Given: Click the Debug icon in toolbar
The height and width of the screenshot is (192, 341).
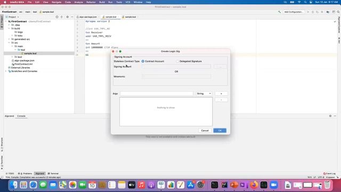Looking at the screenshot, I should [313, 12].
